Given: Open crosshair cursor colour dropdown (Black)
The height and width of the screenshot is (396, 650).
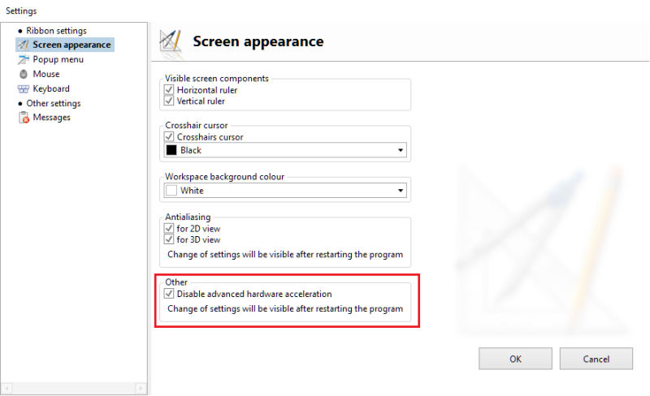Looking at the screenshot, I should pos(285,150).
